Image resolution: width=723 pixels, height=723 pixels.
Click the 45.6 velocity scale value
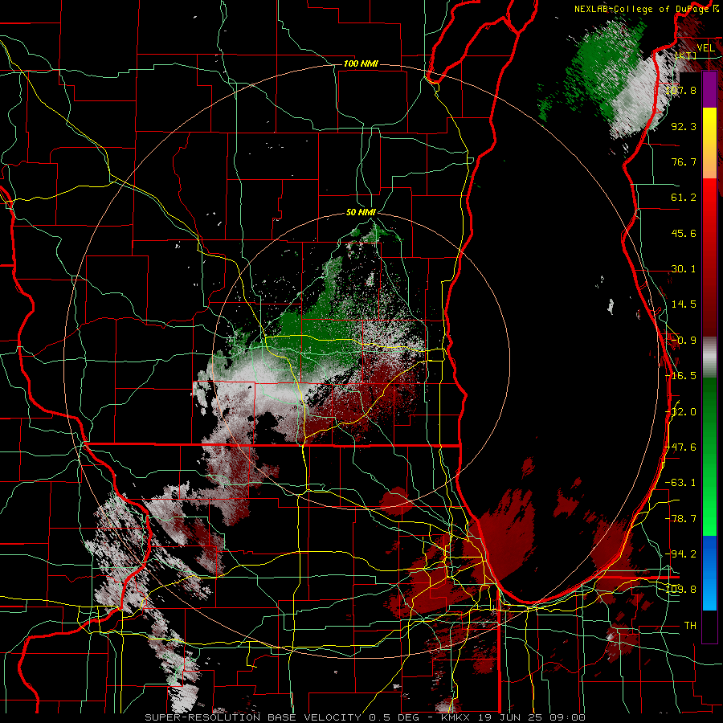pyautogui.click(x=684, y=233)
